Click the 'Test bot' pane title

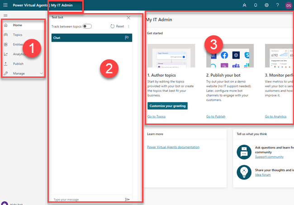(x=57, y=17)
